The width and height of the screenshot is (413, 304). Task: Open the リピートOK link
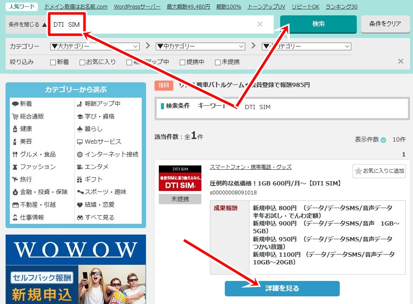[x=305, y=6]
